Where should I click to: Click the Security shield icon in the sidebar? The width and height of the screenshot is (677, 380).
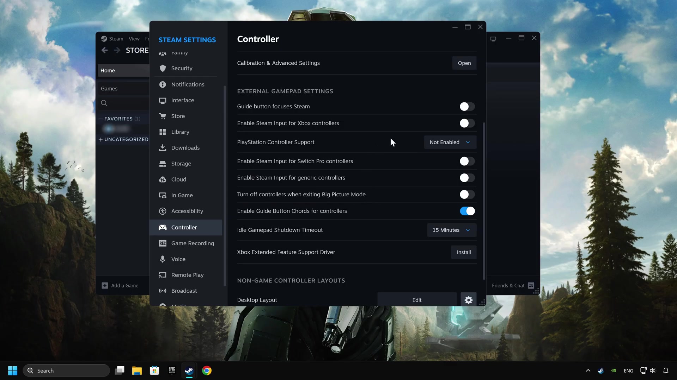point(163,68)
